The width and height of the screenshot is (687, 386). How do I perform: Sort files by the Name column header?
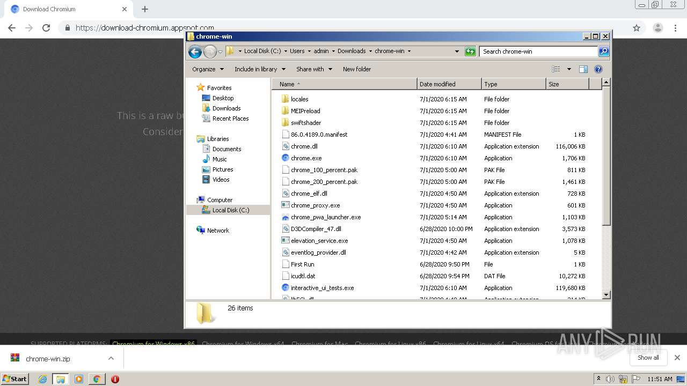(345, 84)
